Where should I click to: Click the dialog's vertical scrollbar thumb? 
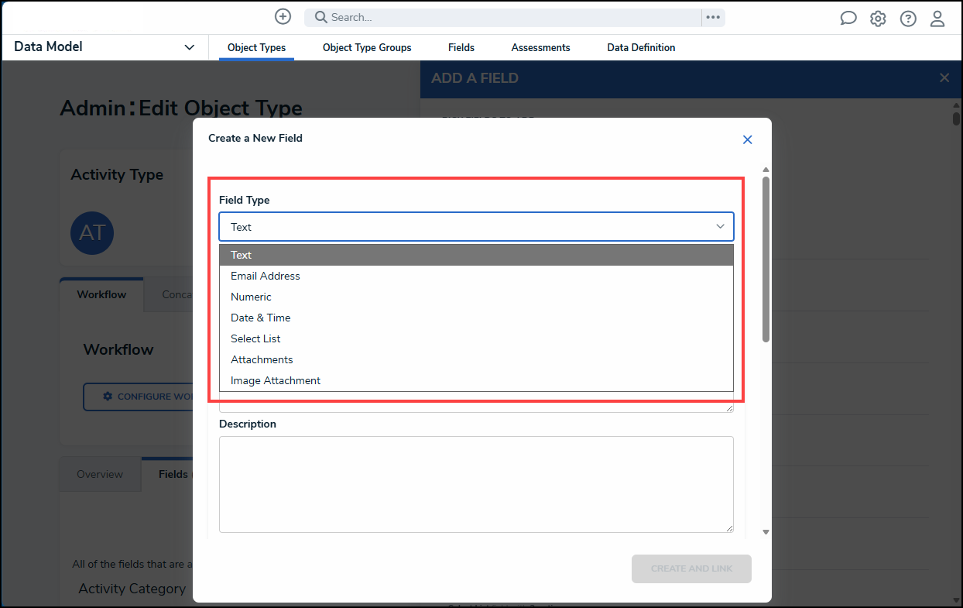click(x=766, y=259)
